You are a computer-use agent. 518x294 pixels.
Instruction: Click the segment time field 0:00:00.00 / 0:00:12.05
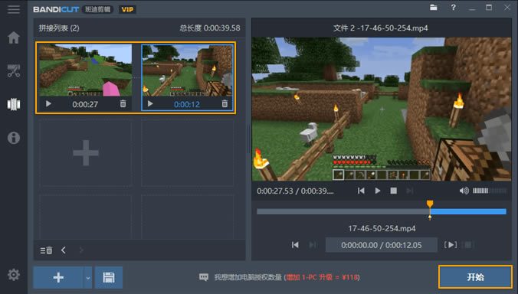tap(382, 245)
